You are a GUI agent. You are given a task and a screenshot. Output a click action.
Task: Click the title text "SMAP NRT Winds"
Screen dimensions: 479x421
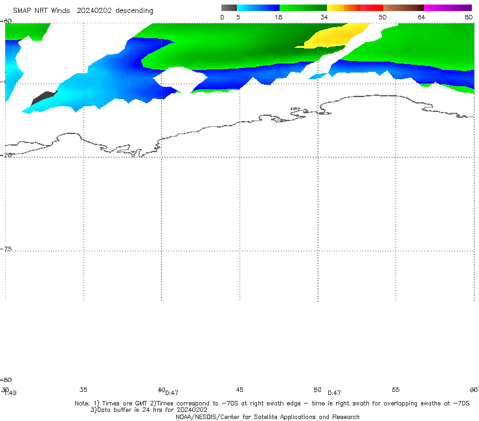(41, 11)
